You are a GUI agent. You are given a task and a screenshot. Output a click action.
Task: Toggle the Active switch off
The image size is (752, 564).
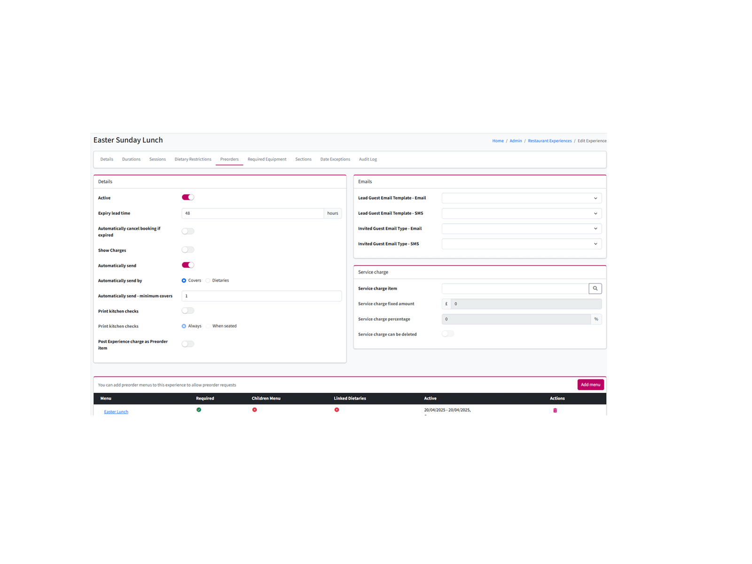[x=188, y=197]
